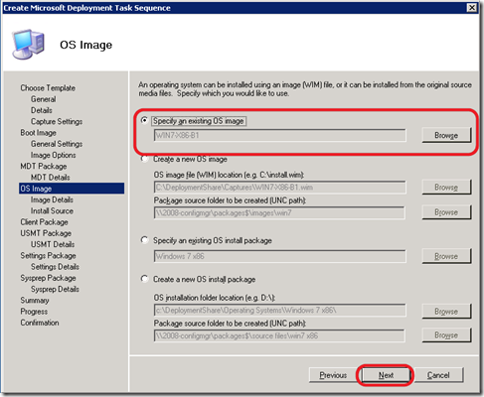The height and width of the screenshot is (397, 484).
Task: Select 'Create a new OS install package' radio
Action: pos(144,279)
